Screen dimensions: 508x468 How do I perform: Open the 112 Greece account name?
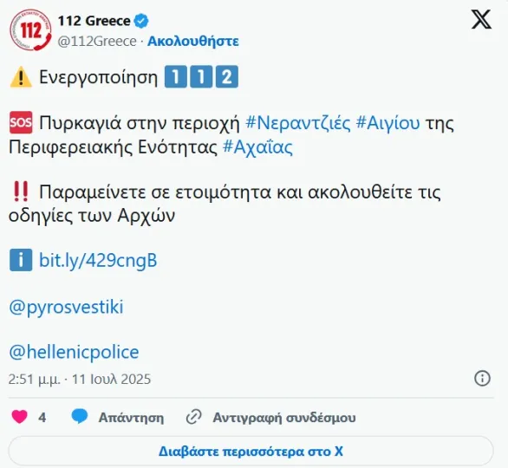click(94, 21)
